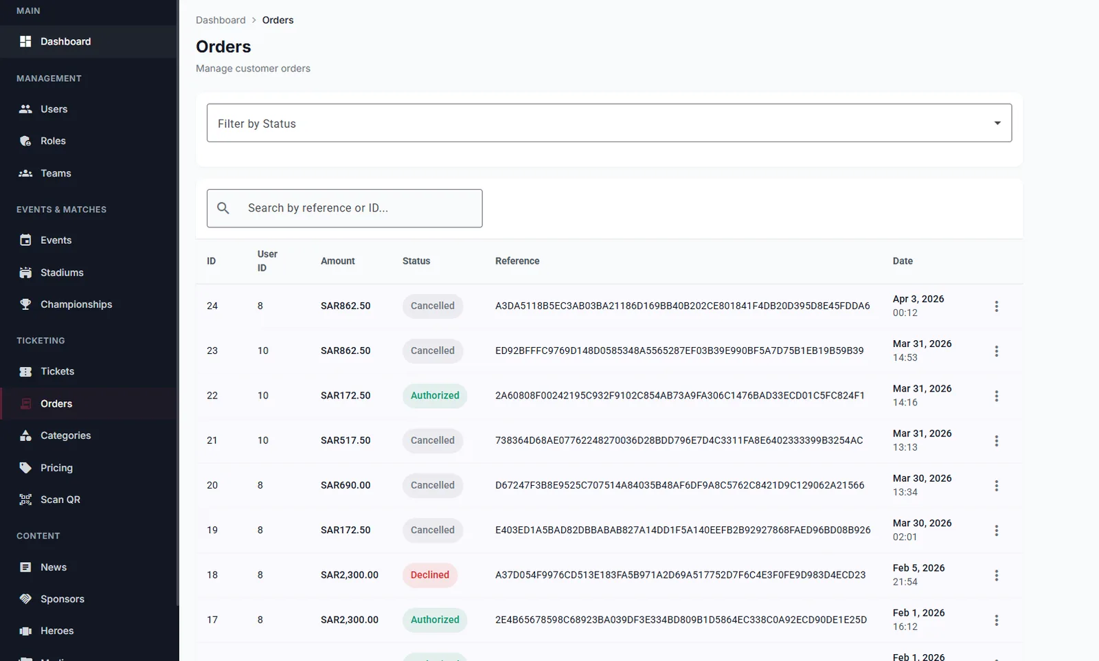Open the Filter by Status dropdown

point(609,123)
